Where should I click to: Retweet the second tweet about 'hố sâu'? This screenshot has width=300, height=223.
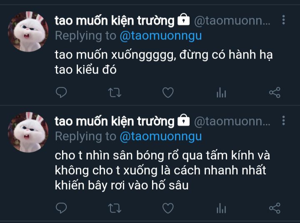[x=115, y=208]
